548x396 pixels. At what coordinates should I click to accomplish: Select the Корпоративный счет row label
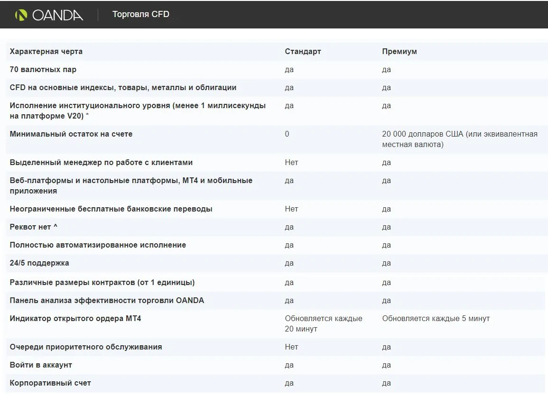click(x=50, y=383)
